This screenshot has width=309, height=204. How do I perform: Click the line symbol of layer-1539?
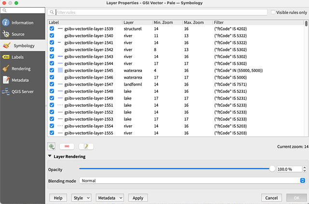point(60,29)
